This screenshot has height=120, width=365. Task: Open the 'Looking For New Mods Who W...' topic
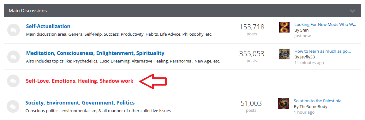point(325,24)
